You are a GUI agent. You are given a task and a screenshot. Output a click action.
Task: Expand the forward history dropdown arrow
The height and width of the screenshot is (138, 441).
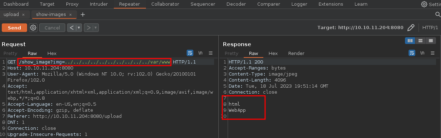pos(96,28)
